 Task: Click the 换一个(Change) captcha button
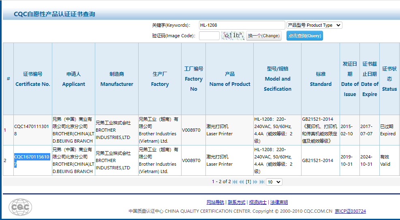(x=264, y=36)
